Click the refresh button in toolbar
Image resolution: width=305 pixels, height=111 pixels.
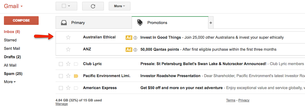point(93,6)
